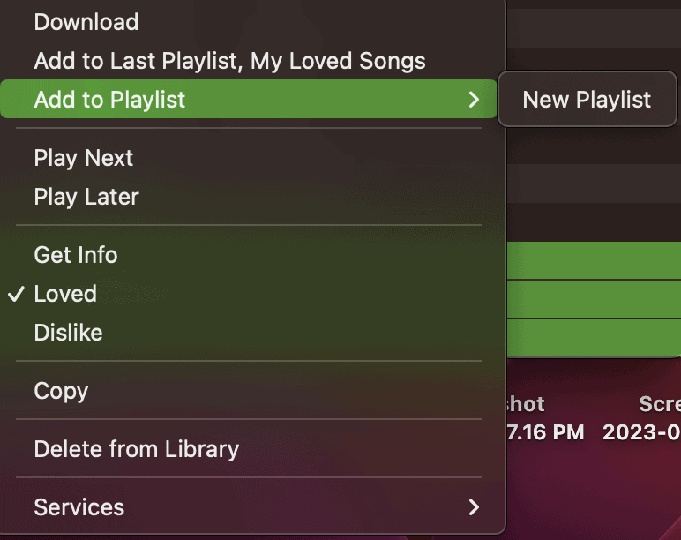Open the Services submenu entry
681x540 pixels.
coord(79,507)
